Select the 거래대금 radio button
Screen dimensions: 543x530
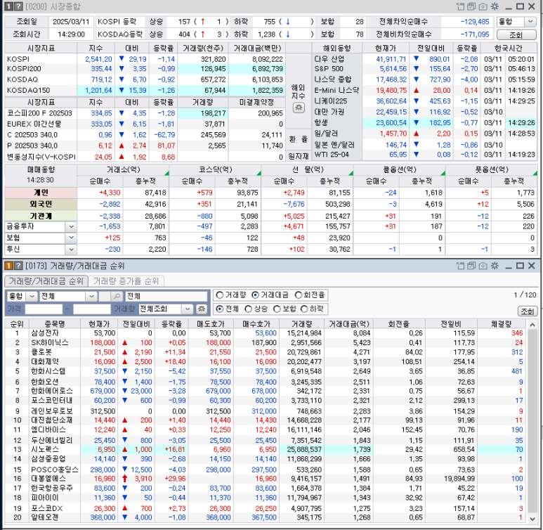pos(255,295)
